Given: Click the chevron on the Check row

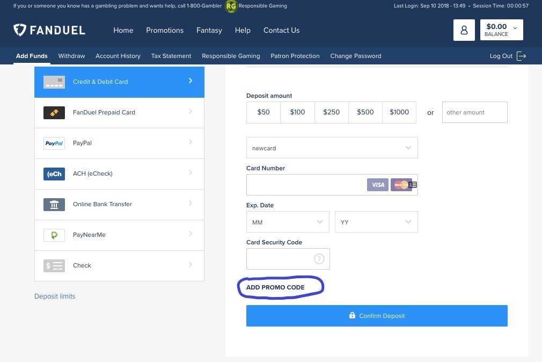Looking at the screenshot, I should pyautogui.click(x=191, y=264).
